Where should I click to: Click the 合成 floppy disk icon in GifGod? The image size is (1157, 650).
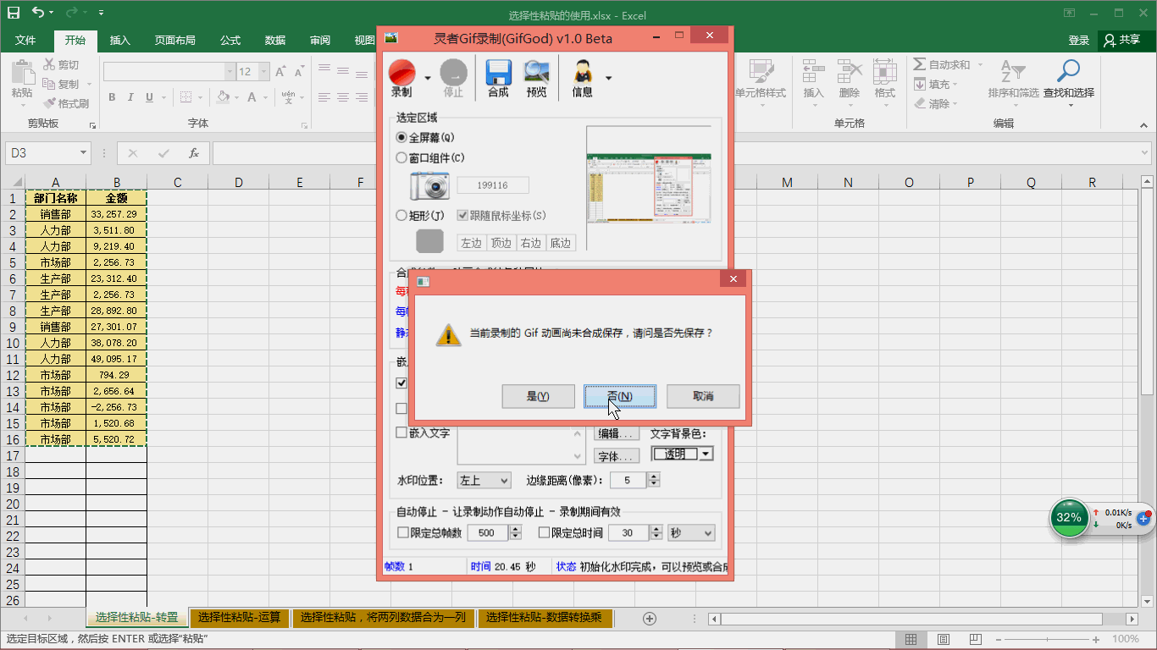498,71
